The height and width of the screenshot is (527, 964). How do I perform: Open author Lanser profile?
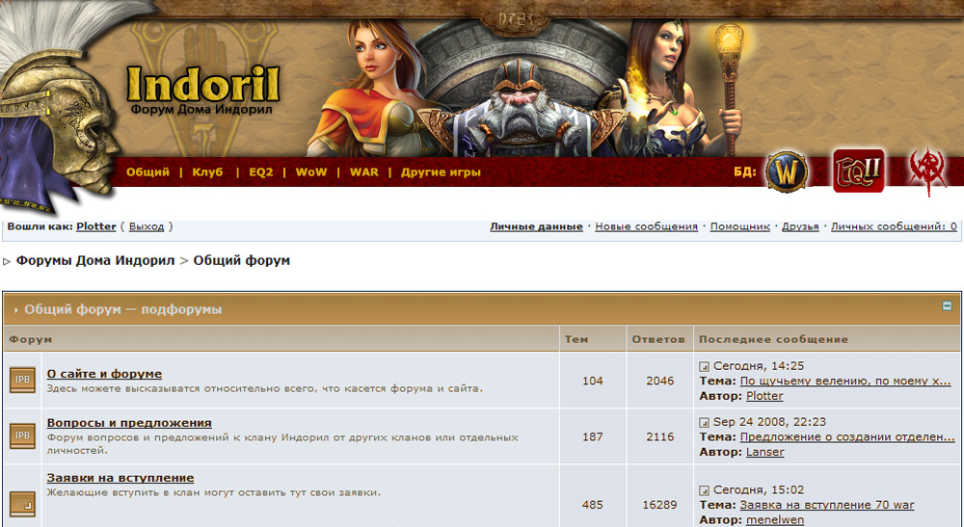pos(764,452)
